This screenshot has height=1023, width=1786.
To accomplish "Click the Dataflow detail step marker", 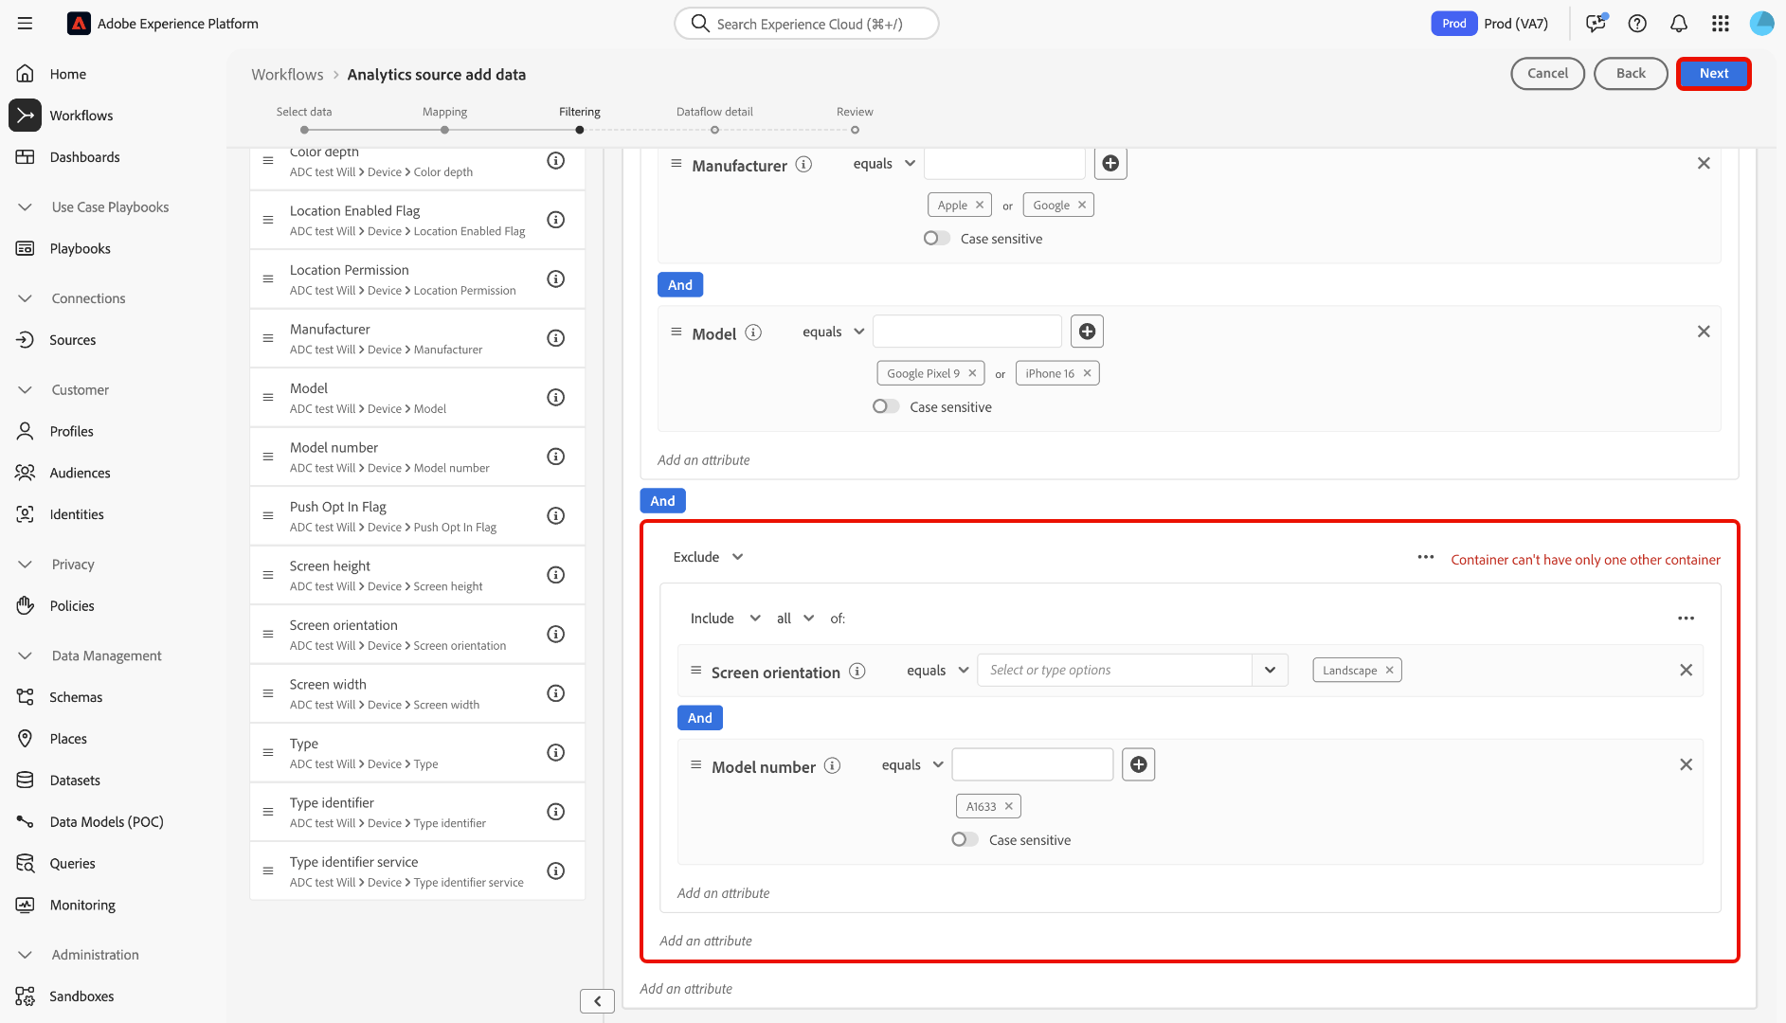I will [714, 130].
